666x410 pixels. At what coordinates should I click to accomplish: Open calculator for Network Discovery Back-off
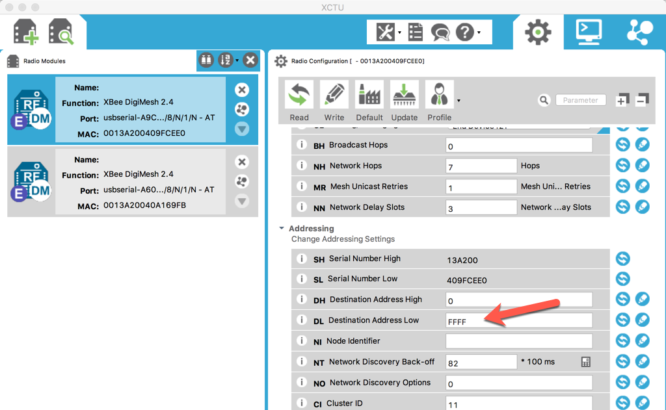coord(586,362)
